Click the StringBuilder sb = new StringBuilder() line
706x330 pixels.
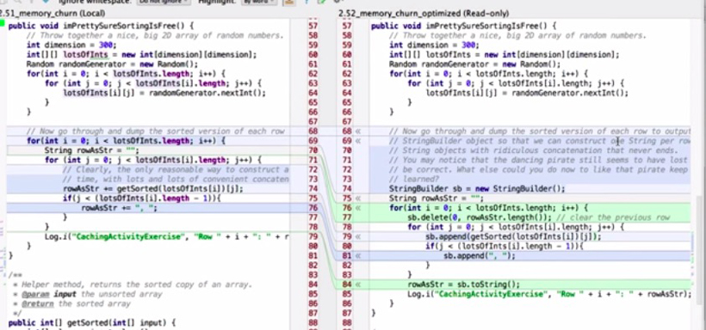(x=477, y=189)
